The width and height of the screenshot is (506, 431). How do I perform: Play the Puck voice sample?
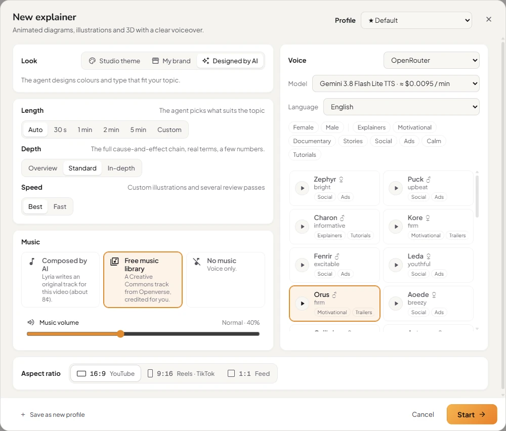(396, 188)
